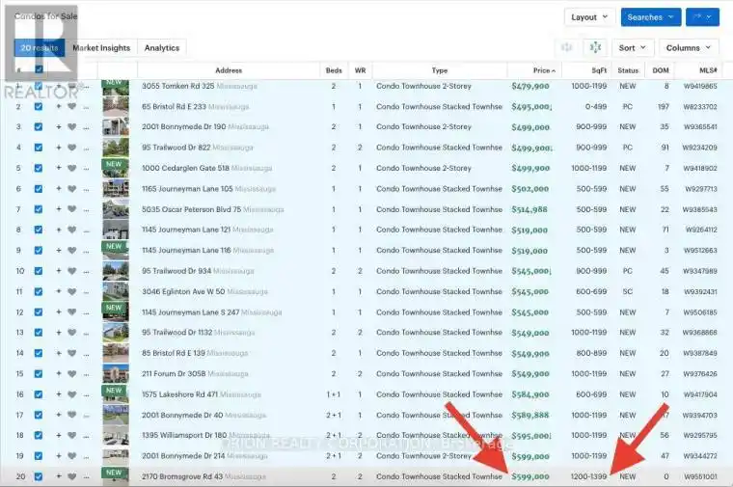
Task: Open photo thumbnail for 1575 Lakeshore Rd 471
Action: click(x=115, y=393)
